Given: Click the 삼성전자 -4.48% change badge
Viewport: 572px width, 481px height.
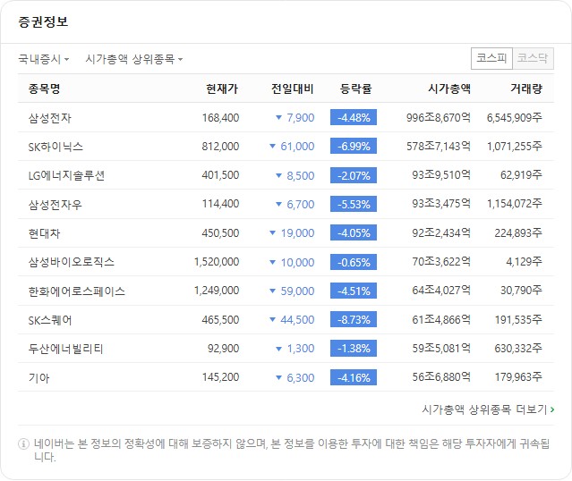Looking at the screenshot, I should click(354, 117).
